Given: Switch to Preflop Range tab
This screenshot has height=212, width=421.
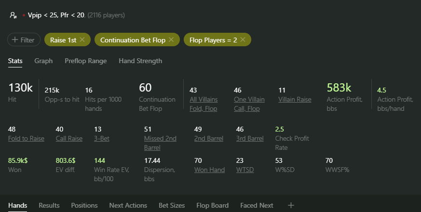Looking at the screenshot, I should 86,61.
